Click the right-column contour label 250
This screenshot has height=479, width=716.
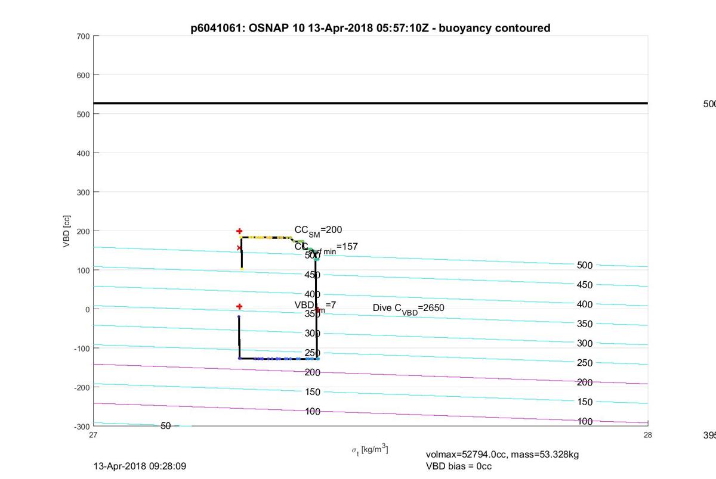[585, 363]
